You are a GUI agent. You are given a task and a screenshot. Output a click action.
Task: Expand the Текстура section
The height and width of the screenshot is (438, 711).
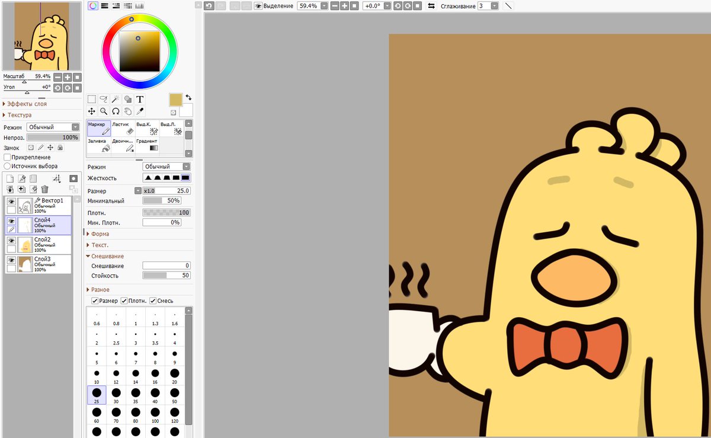tap(20, 115)
